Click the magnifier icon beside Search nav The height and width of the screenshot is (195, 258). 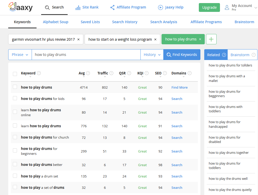(47, 7)
